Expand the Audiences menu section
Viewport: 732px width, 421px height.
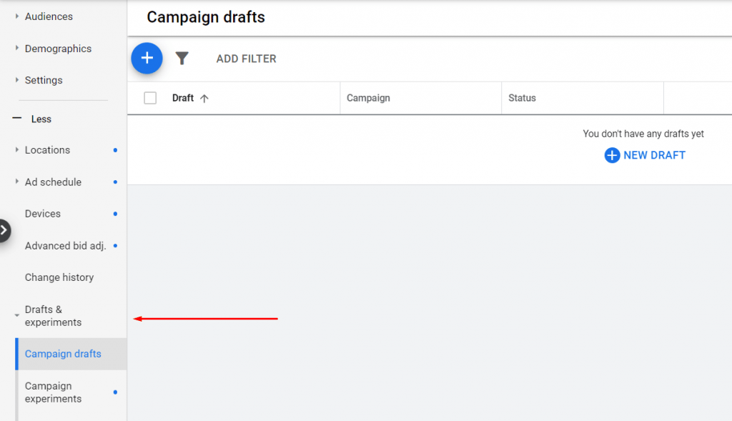click(17, 16)
